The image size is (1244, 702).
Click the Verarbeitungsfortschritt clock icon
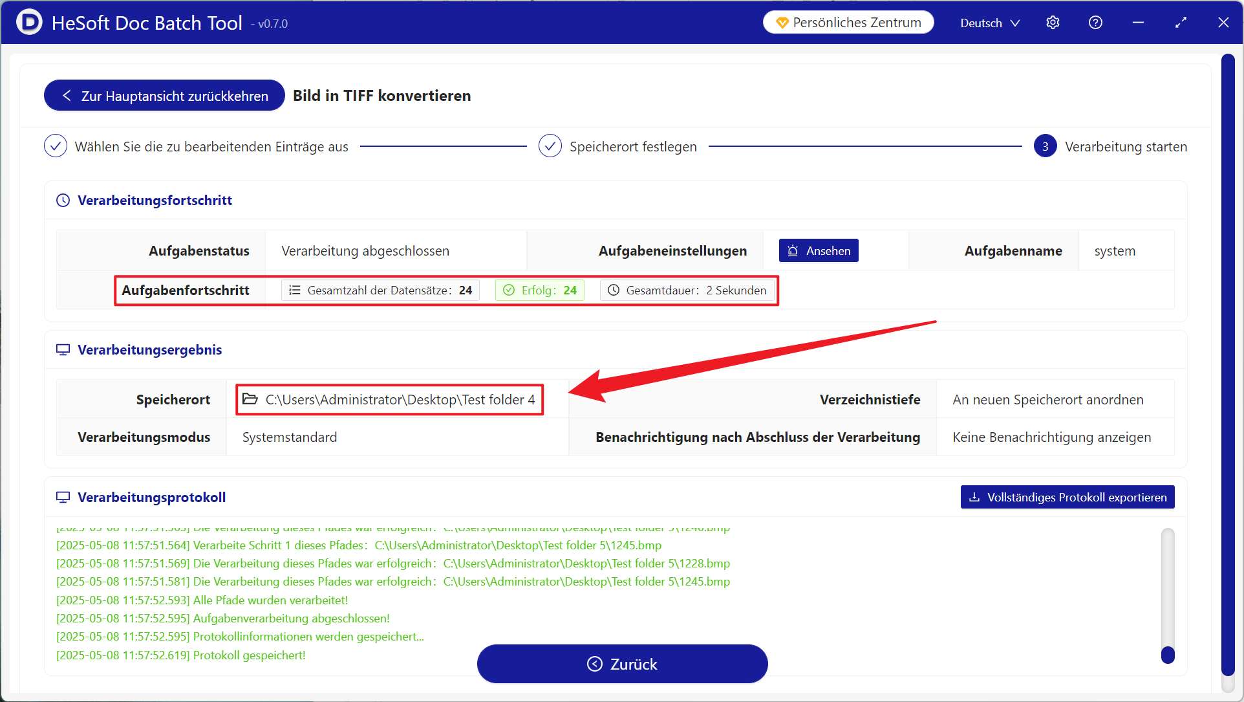point(63,201)
